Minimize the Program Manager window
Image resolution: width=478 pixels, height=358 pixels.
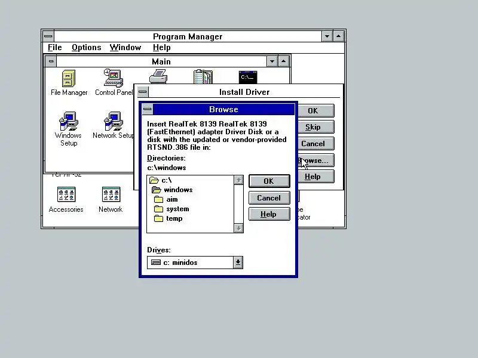click(x=327, y=36)
